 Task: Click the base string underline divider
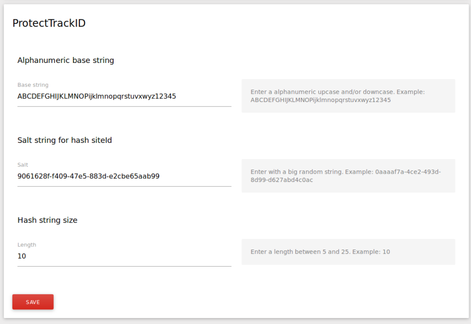124,107
